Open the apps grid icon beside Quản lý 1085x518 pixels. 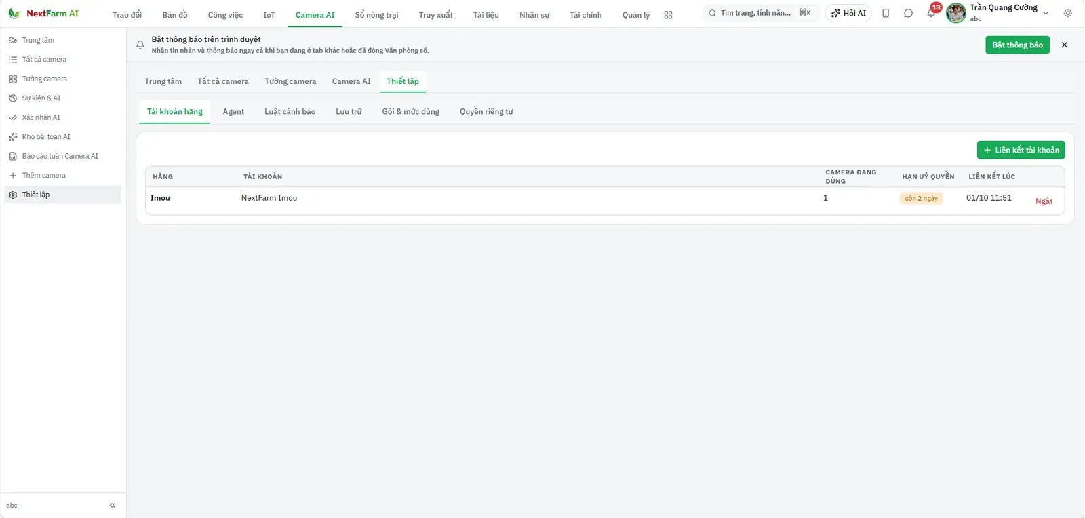(x=668, y=15)
